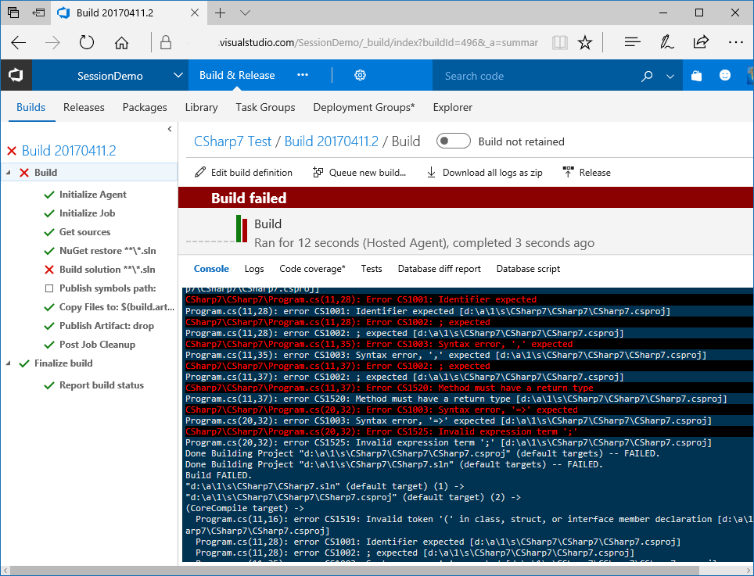Open the SessionDemo project dropdown

[x=178, y=76]
